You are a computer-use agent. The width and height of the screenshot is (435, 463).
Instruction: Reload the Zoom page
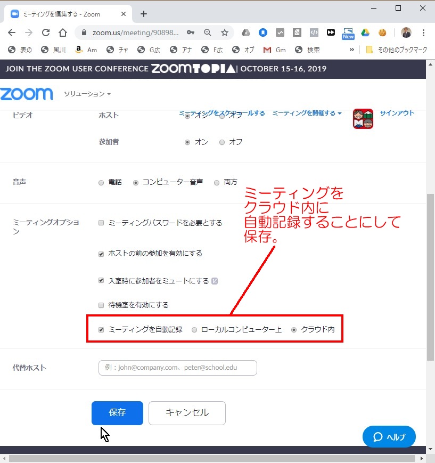(x=46, y=33)
